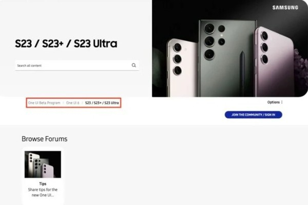Click the large S23 / S23+ / S23 Ultra page title
Viewport: 308px width, 205px height.
click(66, 44)
